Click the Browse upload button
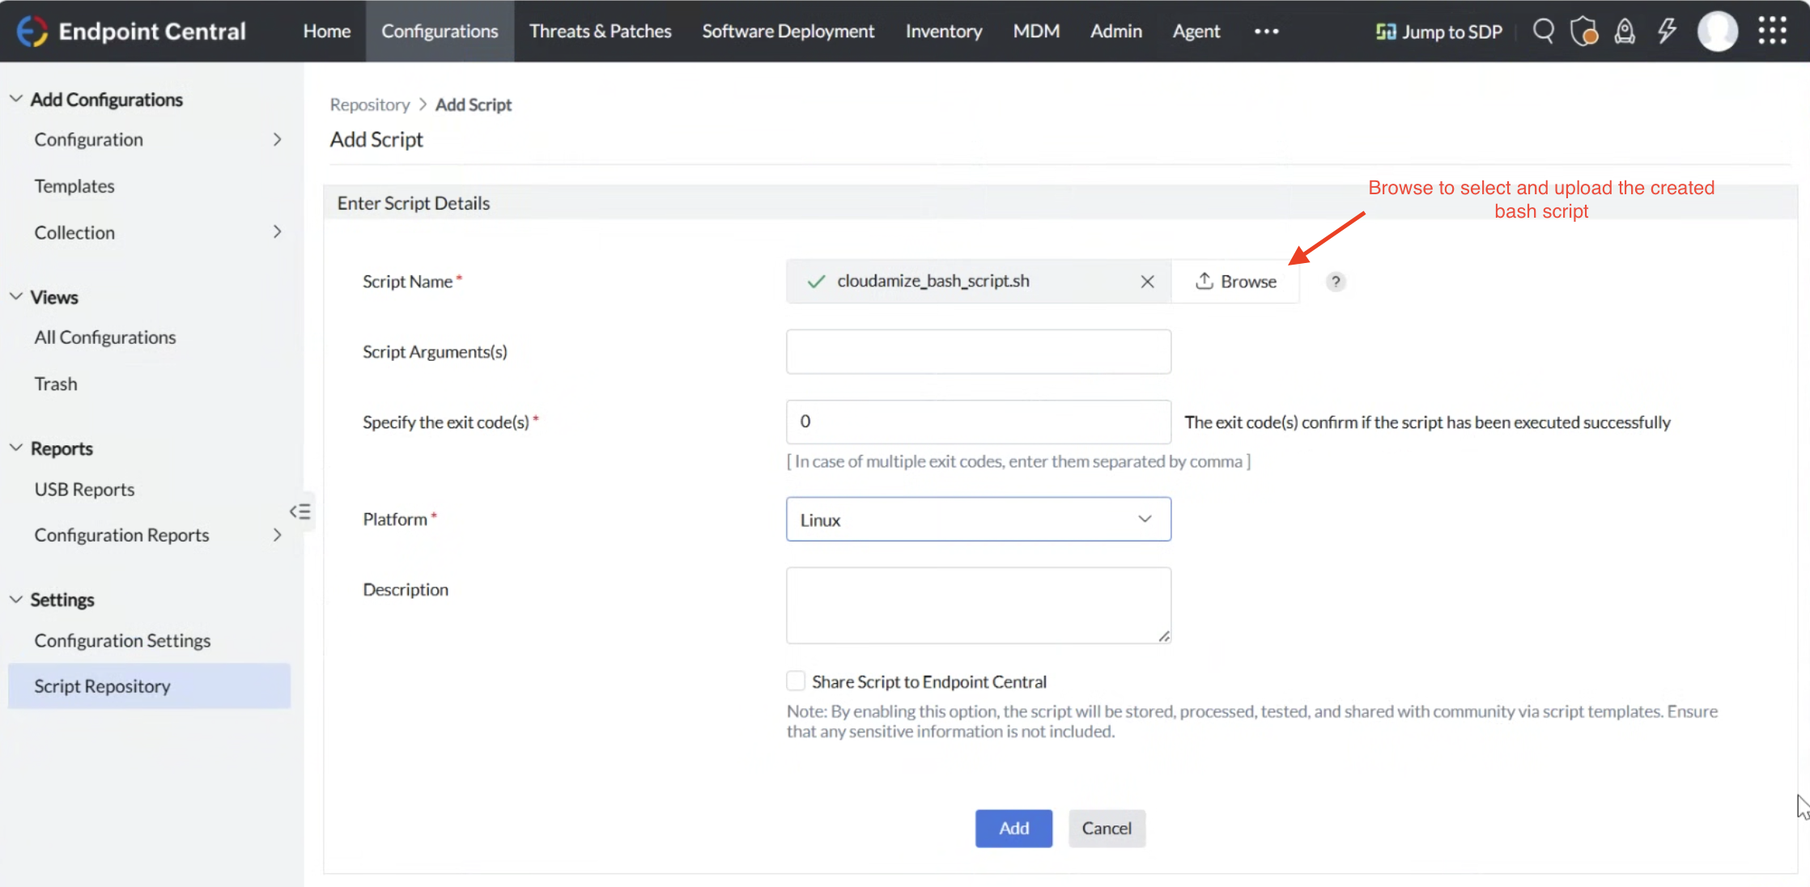 coord(1235,282)
